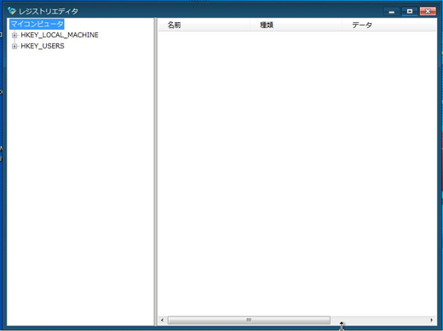The width and height of the screenshot is (443, 331).
Task: Click the splitter between tree and list
Action: click(155, 172)
